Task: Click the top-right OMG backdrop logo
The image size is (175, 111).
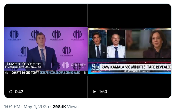Action: [77, 35]
